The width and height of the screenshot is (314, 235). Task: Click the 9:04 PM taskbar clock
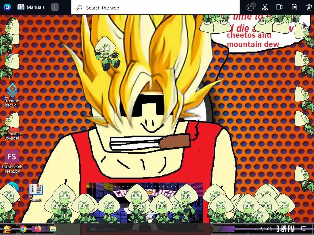285,229
